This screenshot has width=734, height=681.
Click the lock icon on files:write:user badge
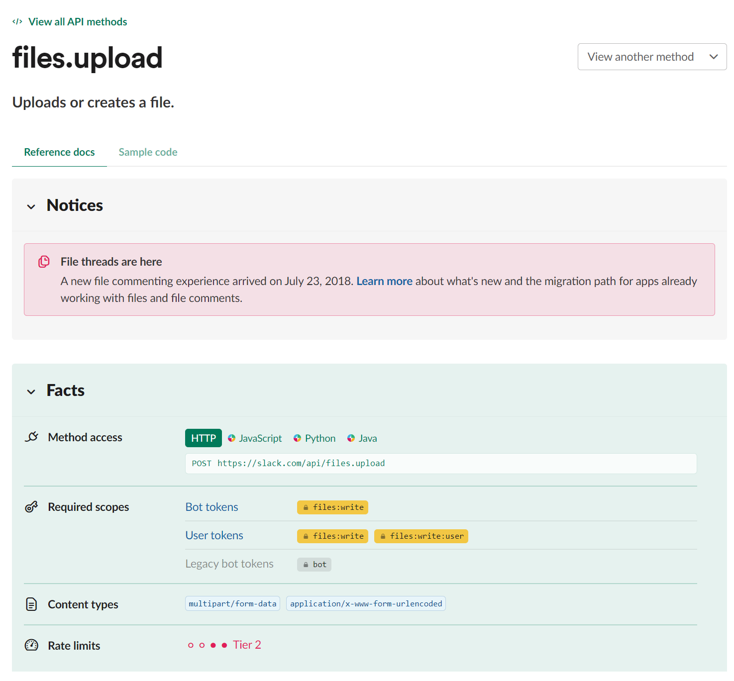point(383,536)
